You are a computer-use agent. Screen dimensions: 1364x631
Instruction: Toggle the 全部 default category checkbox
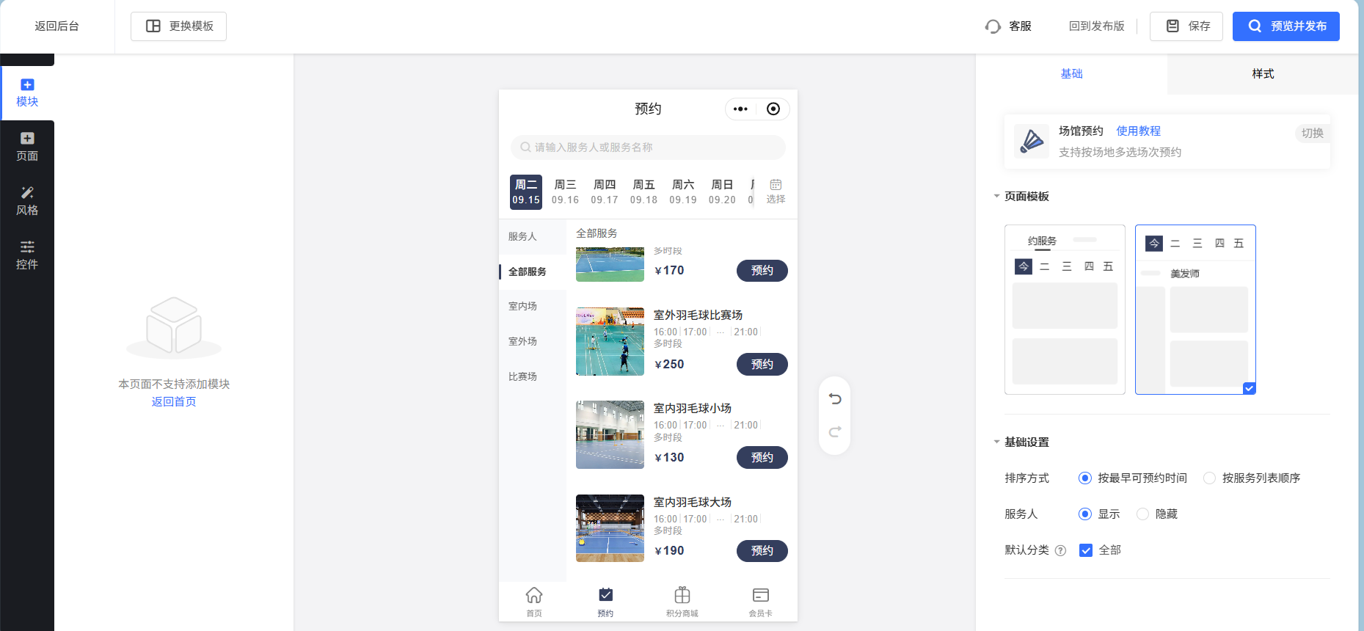(x=1086, y=550)
